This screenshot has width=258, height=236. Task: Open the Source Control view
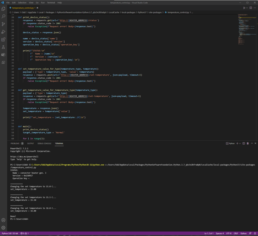coord(3,24)
